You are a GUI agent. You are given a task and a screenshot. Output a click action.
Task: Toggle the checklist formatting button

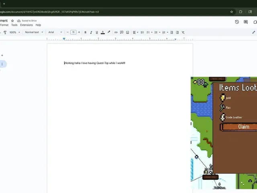pos(148,32)
